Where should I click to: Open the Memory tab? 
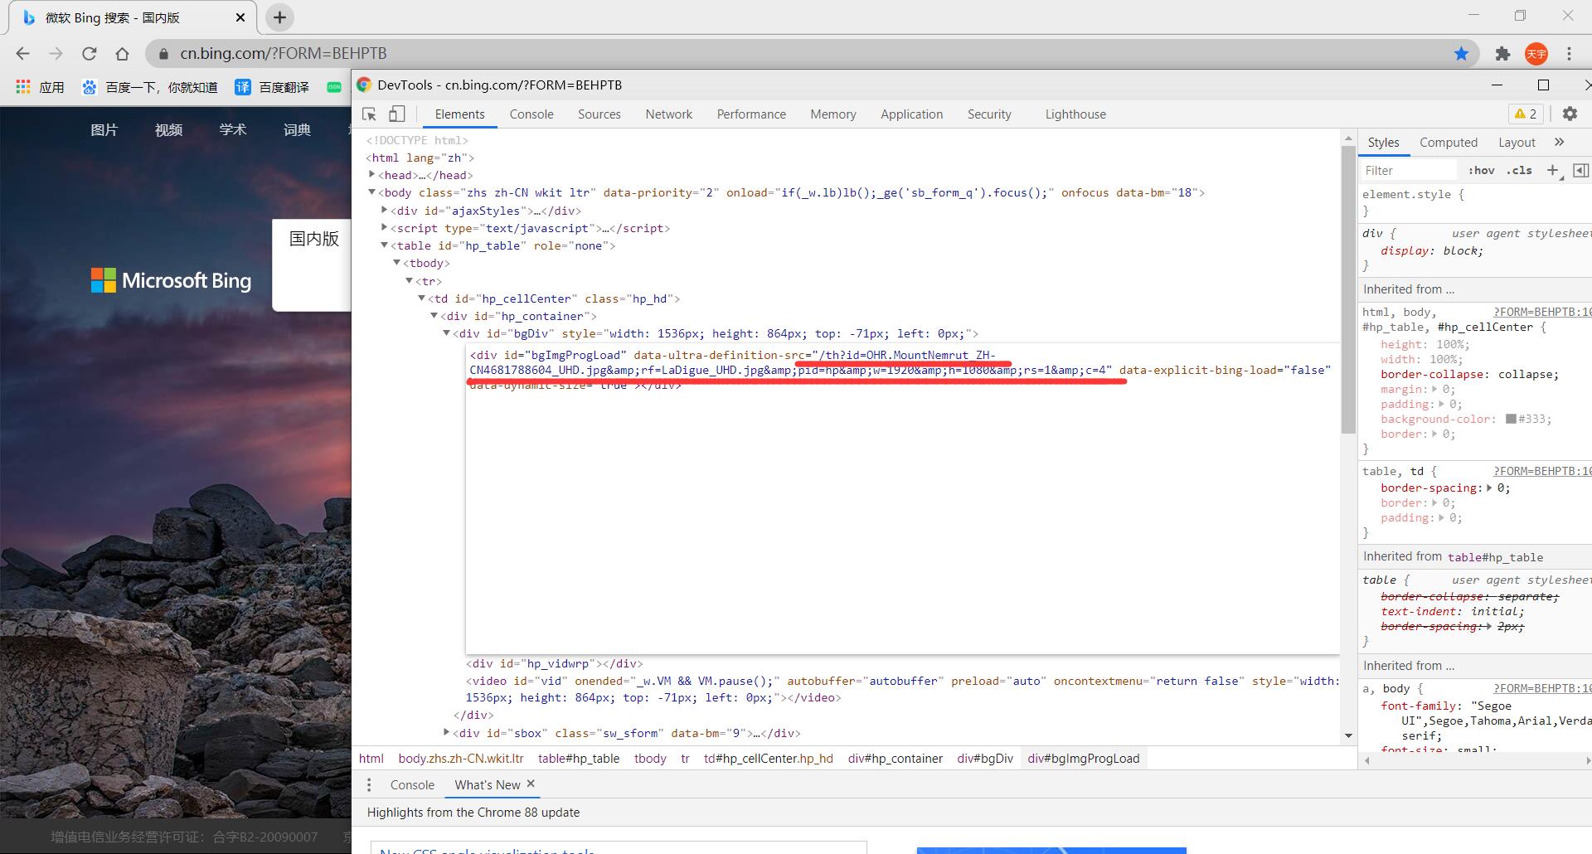[833, 114]
